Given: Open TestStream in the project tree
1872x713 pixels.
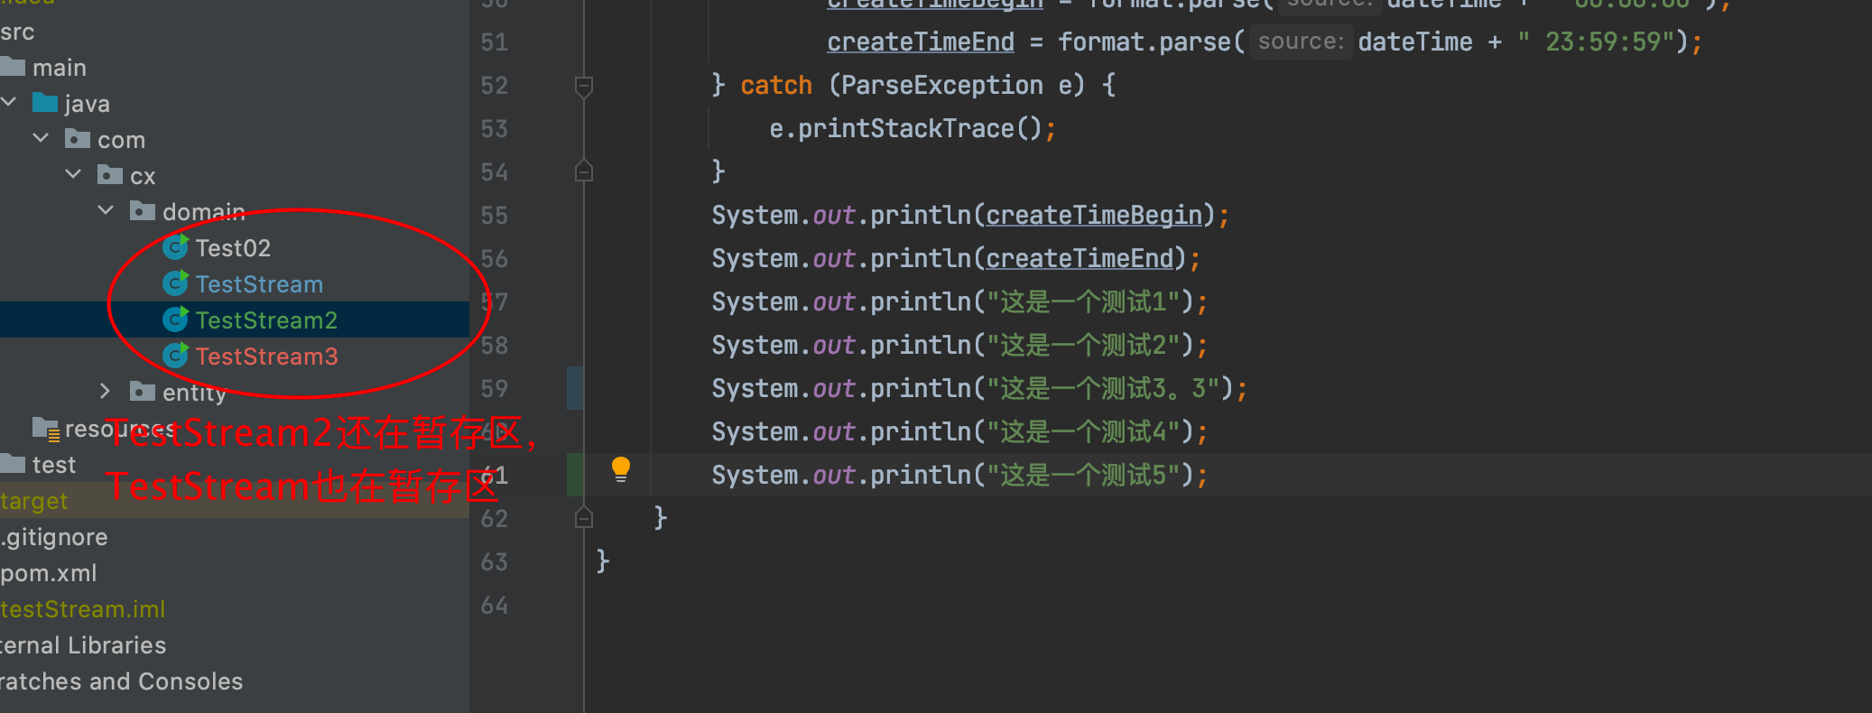Looking at the screenshot, I should click(259, 284).
